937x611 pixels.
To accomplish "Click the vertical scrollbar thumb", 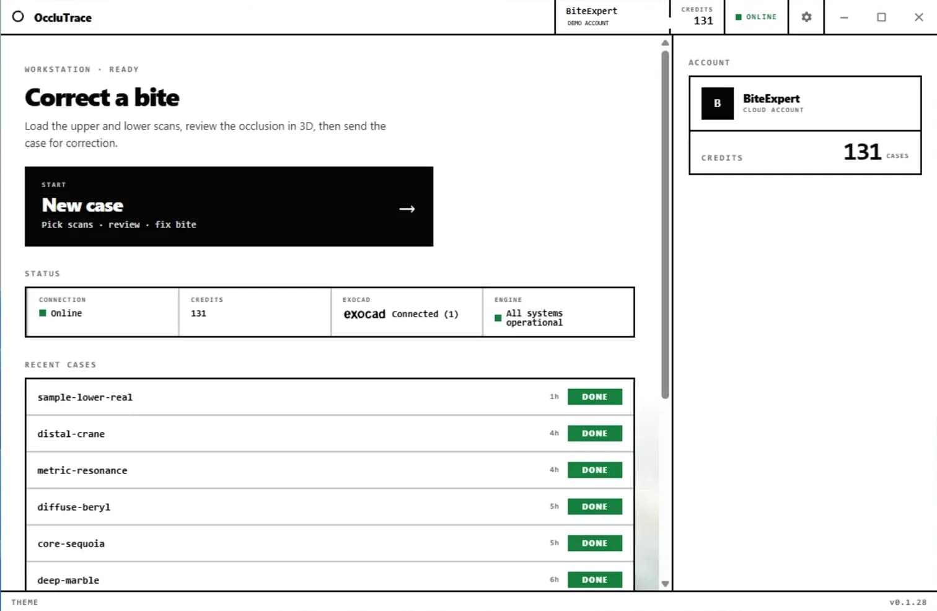I will [x=665, y=225].
